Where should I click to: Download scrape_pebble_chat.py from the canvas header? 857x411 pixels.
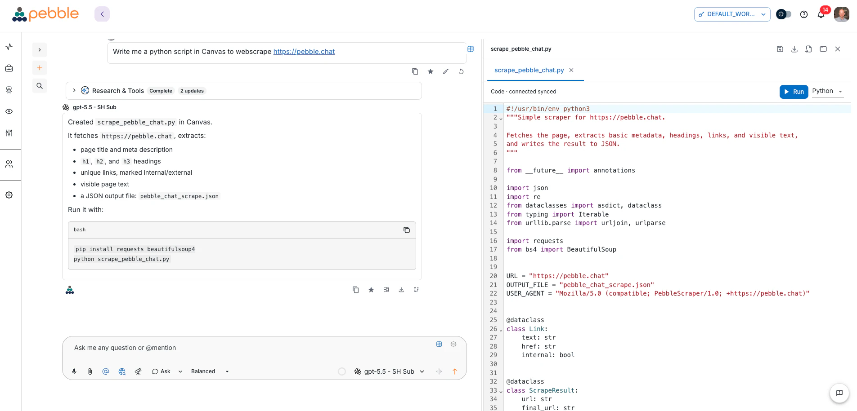coord(794,49)
